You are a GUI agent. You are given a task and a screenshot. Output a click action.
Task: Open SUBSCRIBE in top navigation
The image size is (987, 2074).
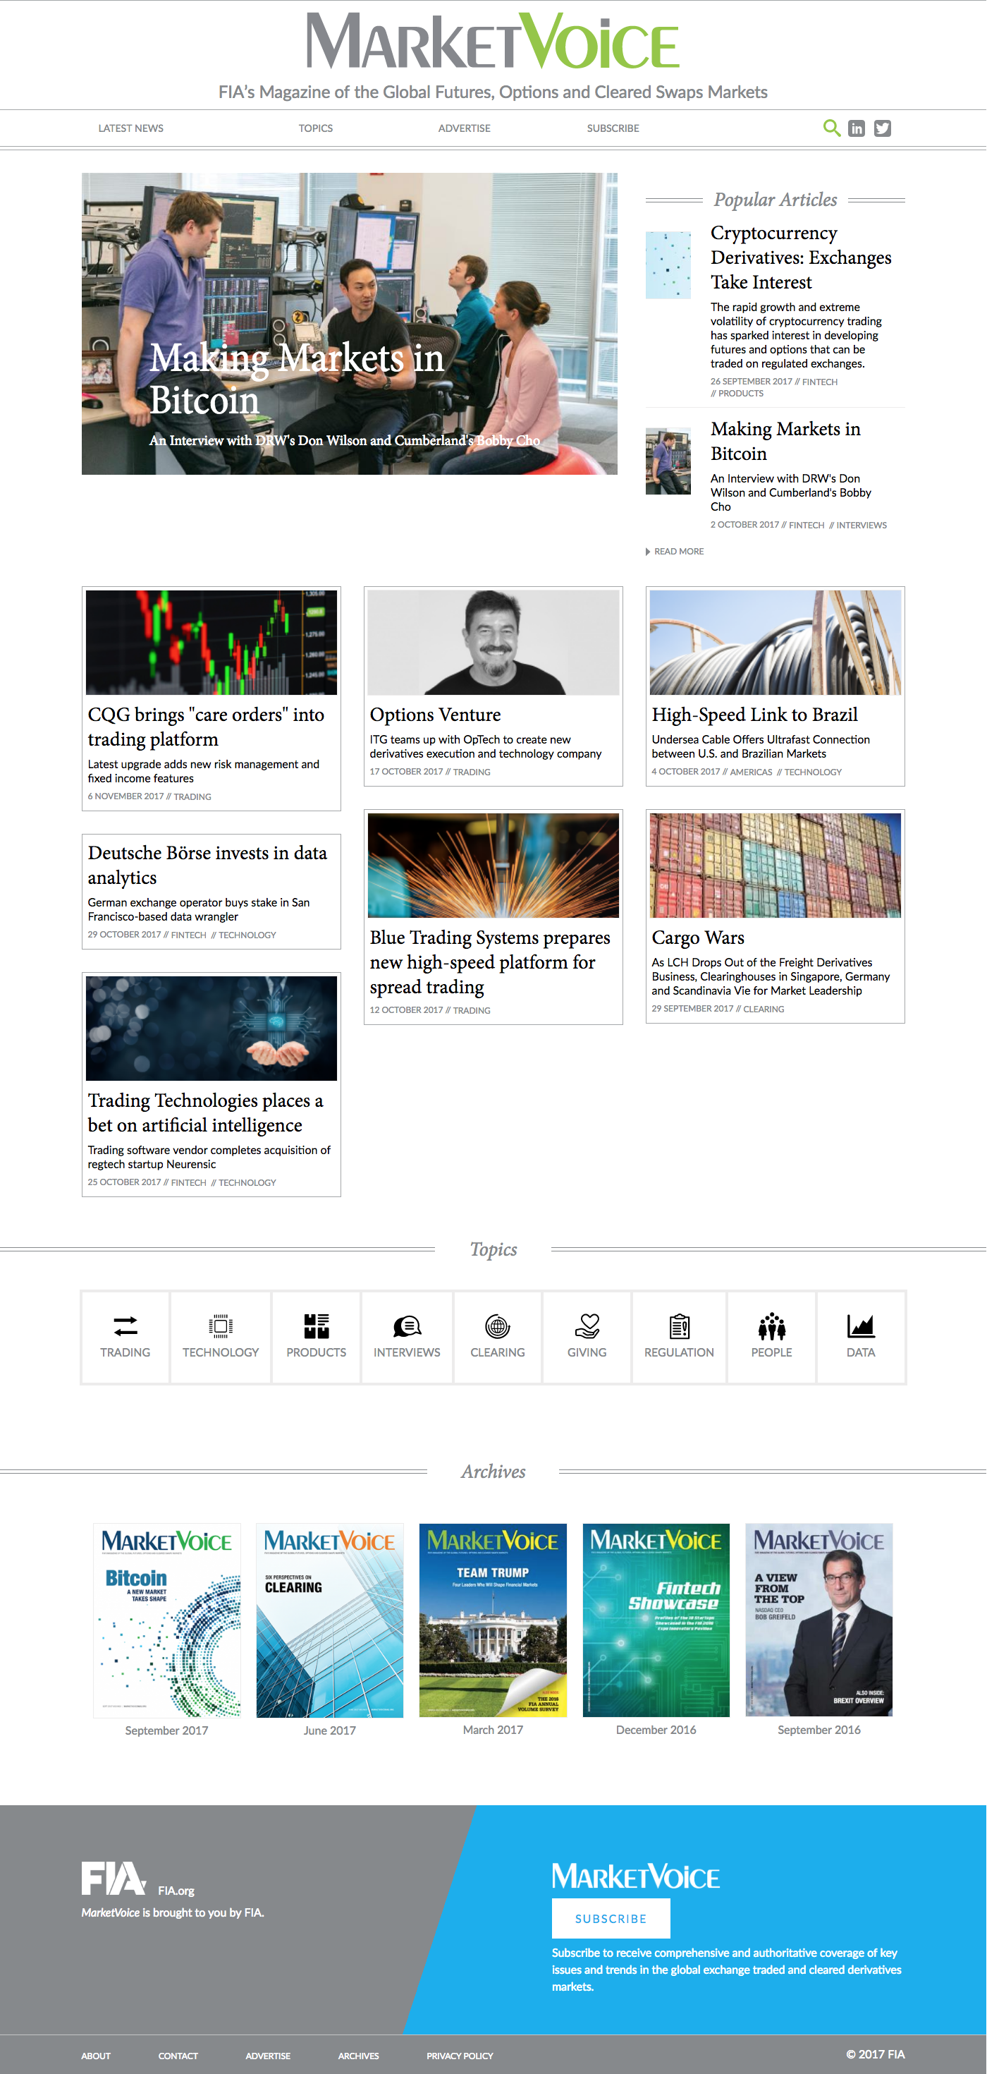click(613, 128)
